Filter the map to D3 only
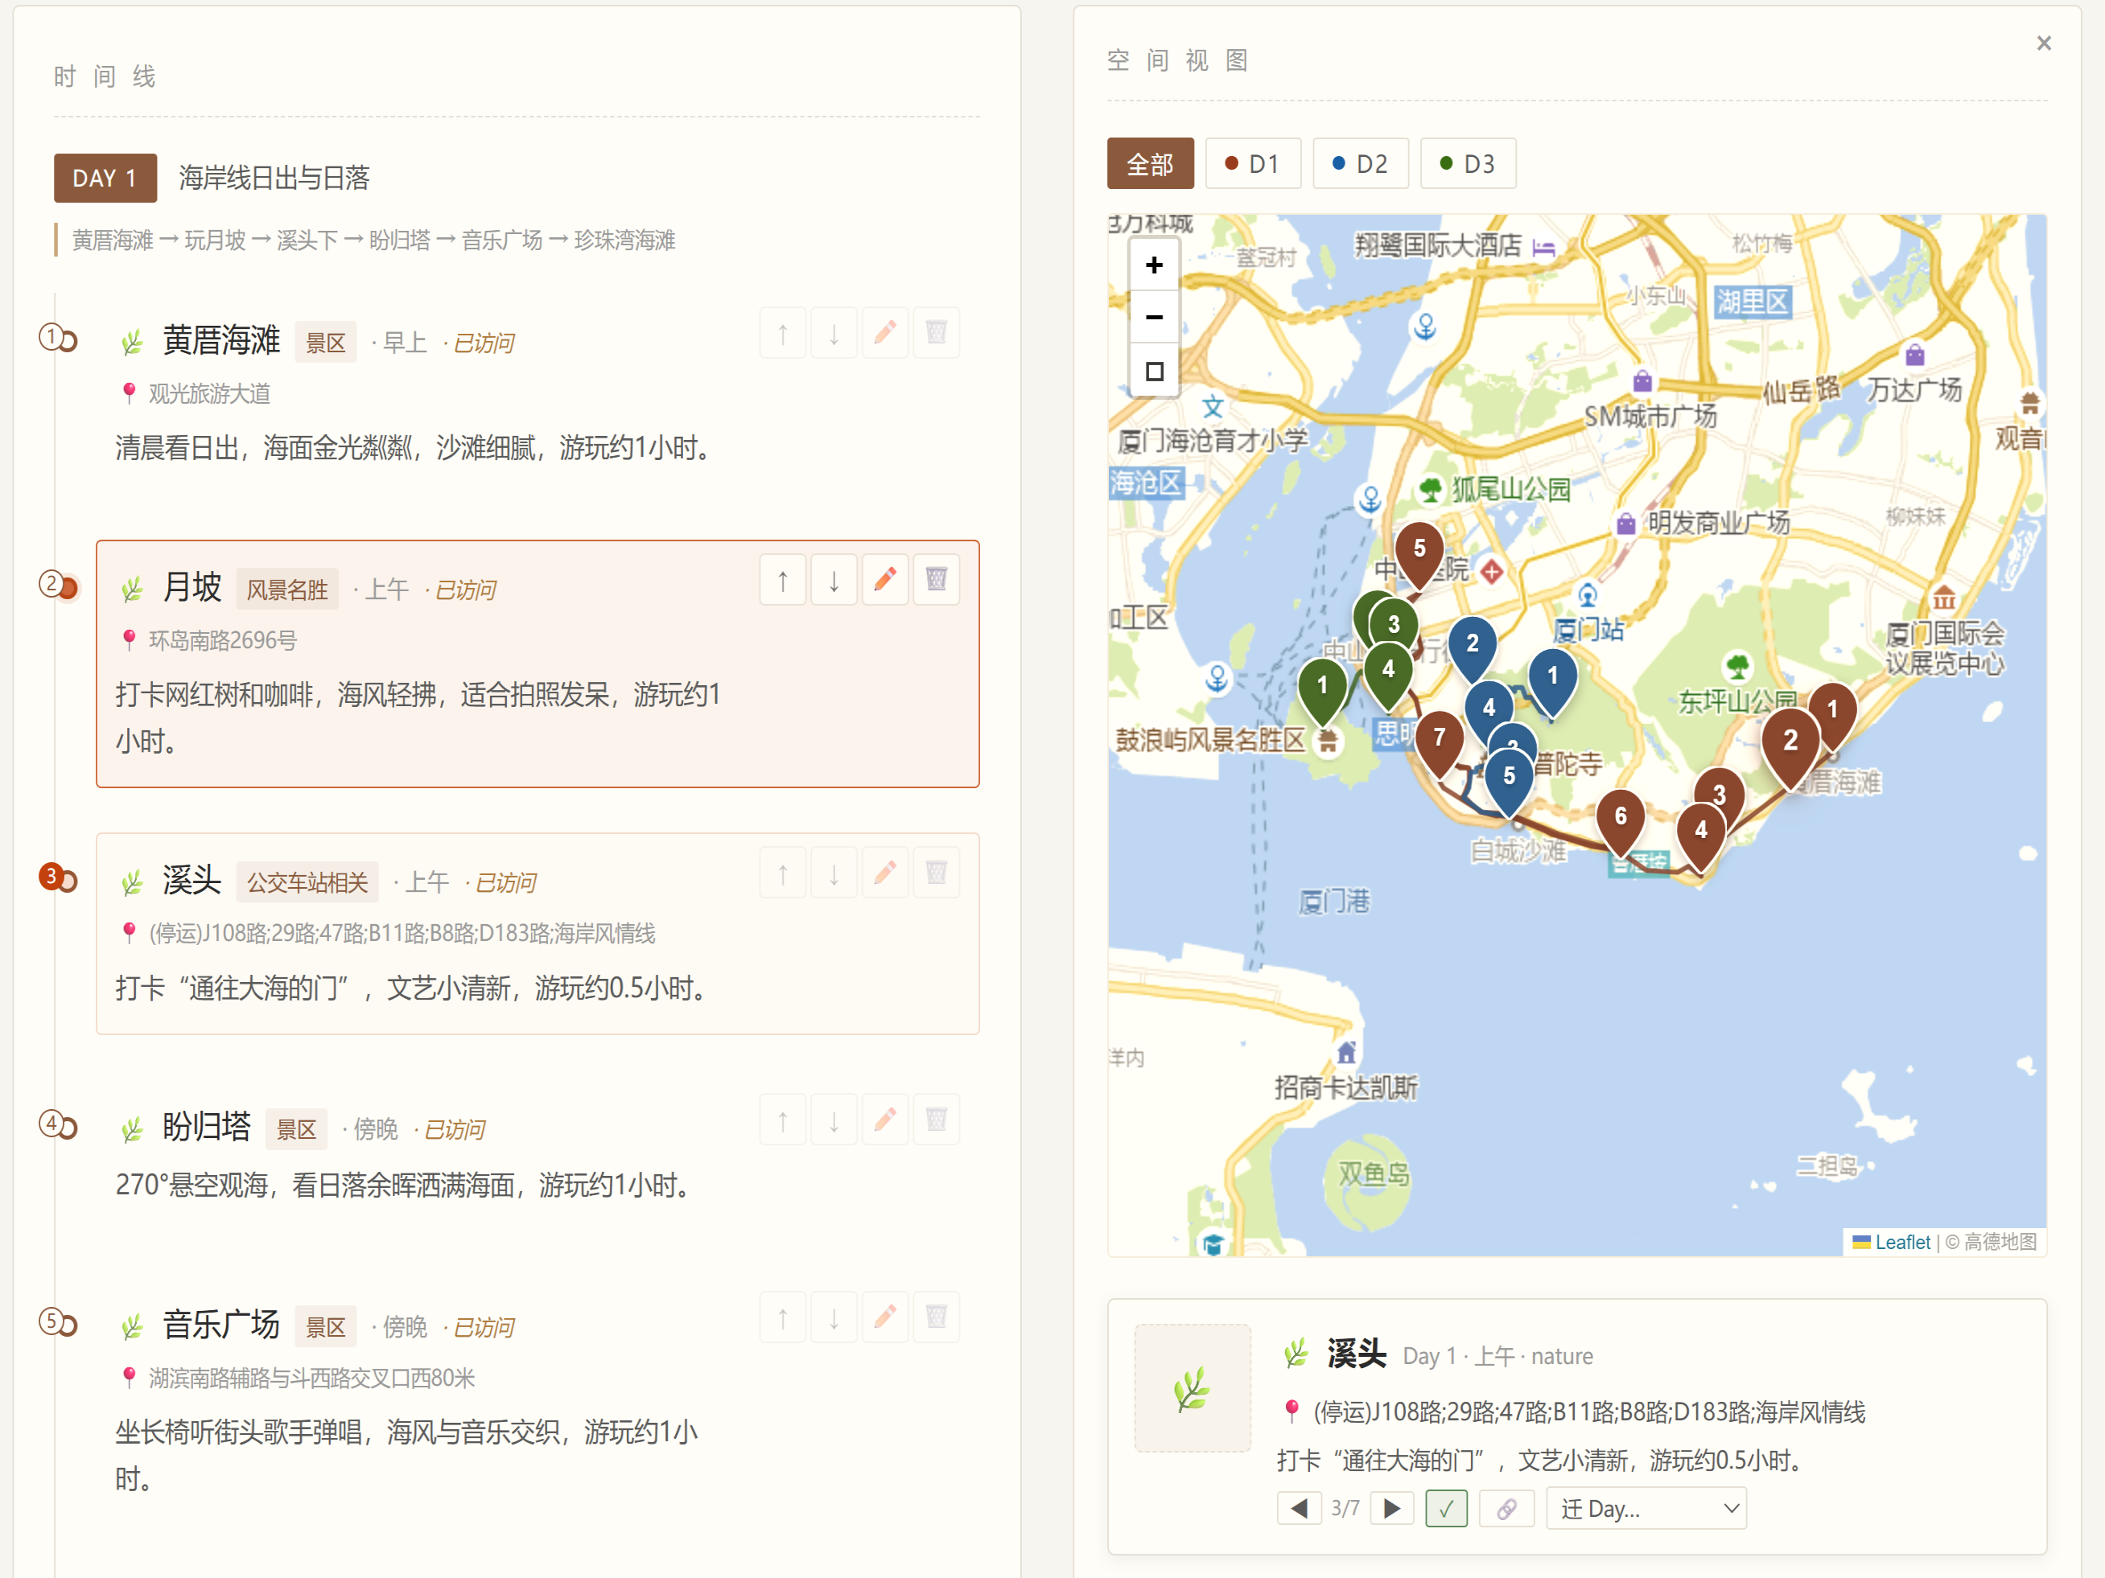The height and width of the screenshot is (1578, 2105). click(x=1469, y=163)
